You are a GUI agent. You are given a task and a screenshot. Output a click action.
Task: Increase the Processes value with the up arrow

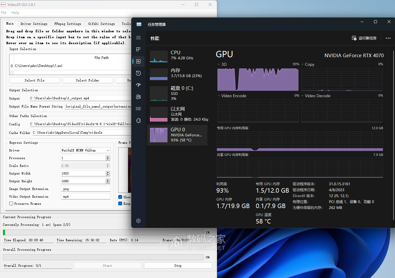[108, 157]
